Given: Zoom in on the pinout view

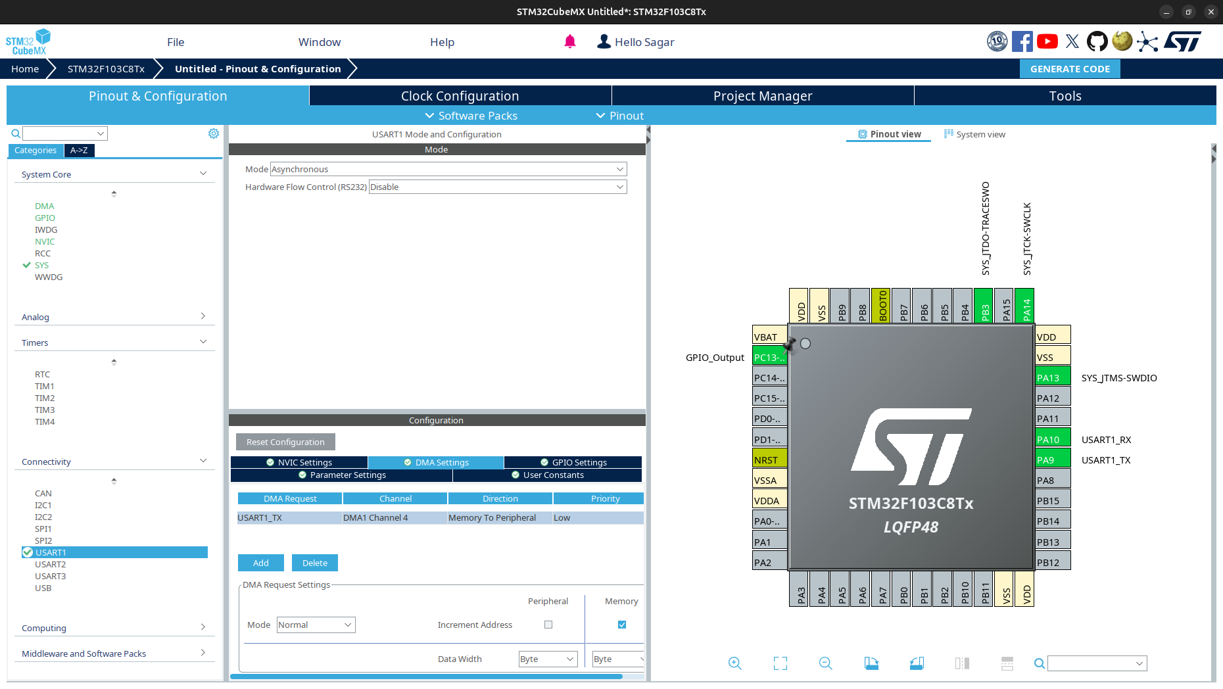Looking at the screenshot, I should click(x=735, y=663).
